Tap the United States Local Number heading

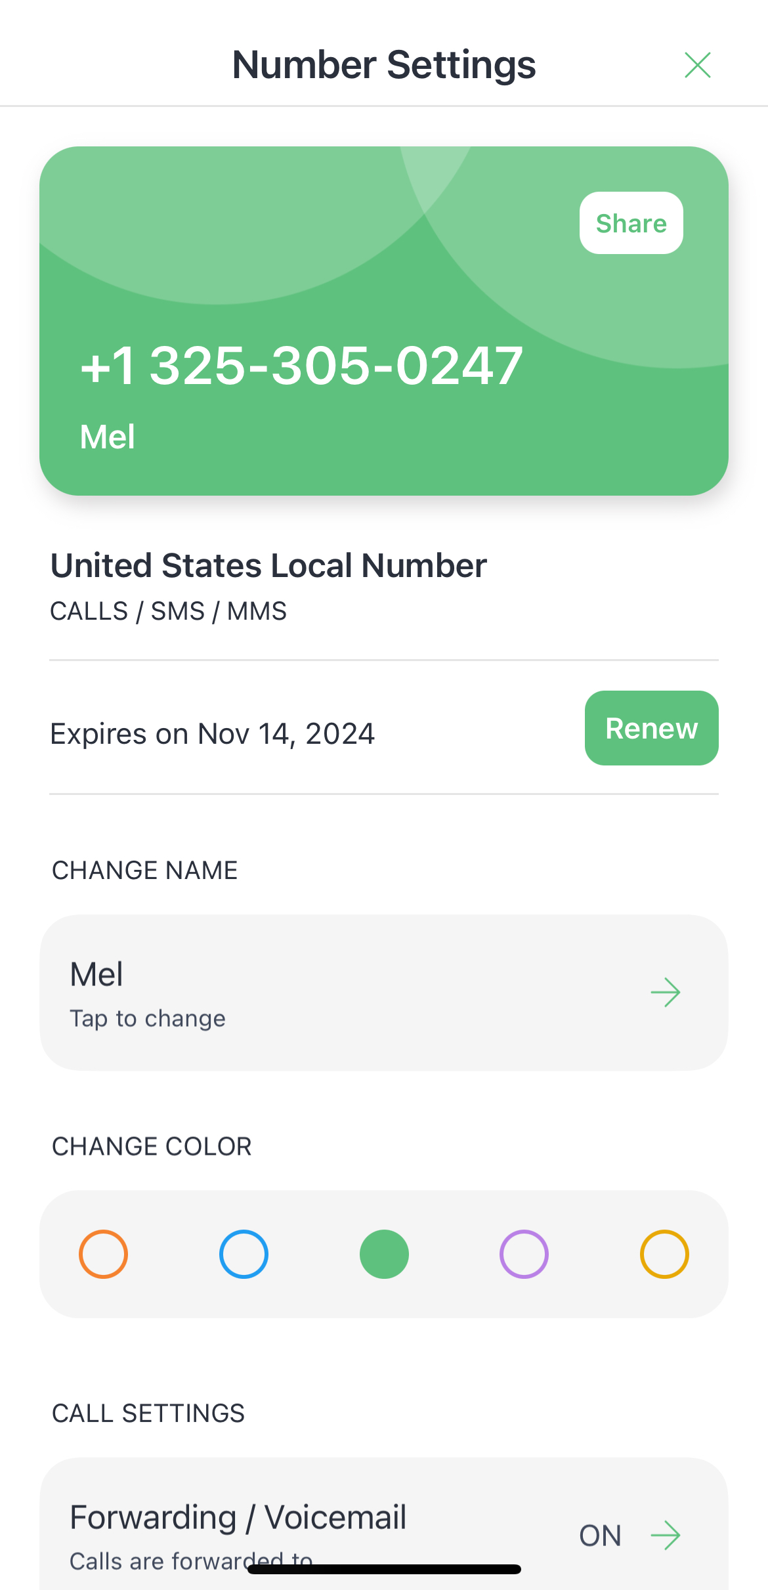(268, 565)
